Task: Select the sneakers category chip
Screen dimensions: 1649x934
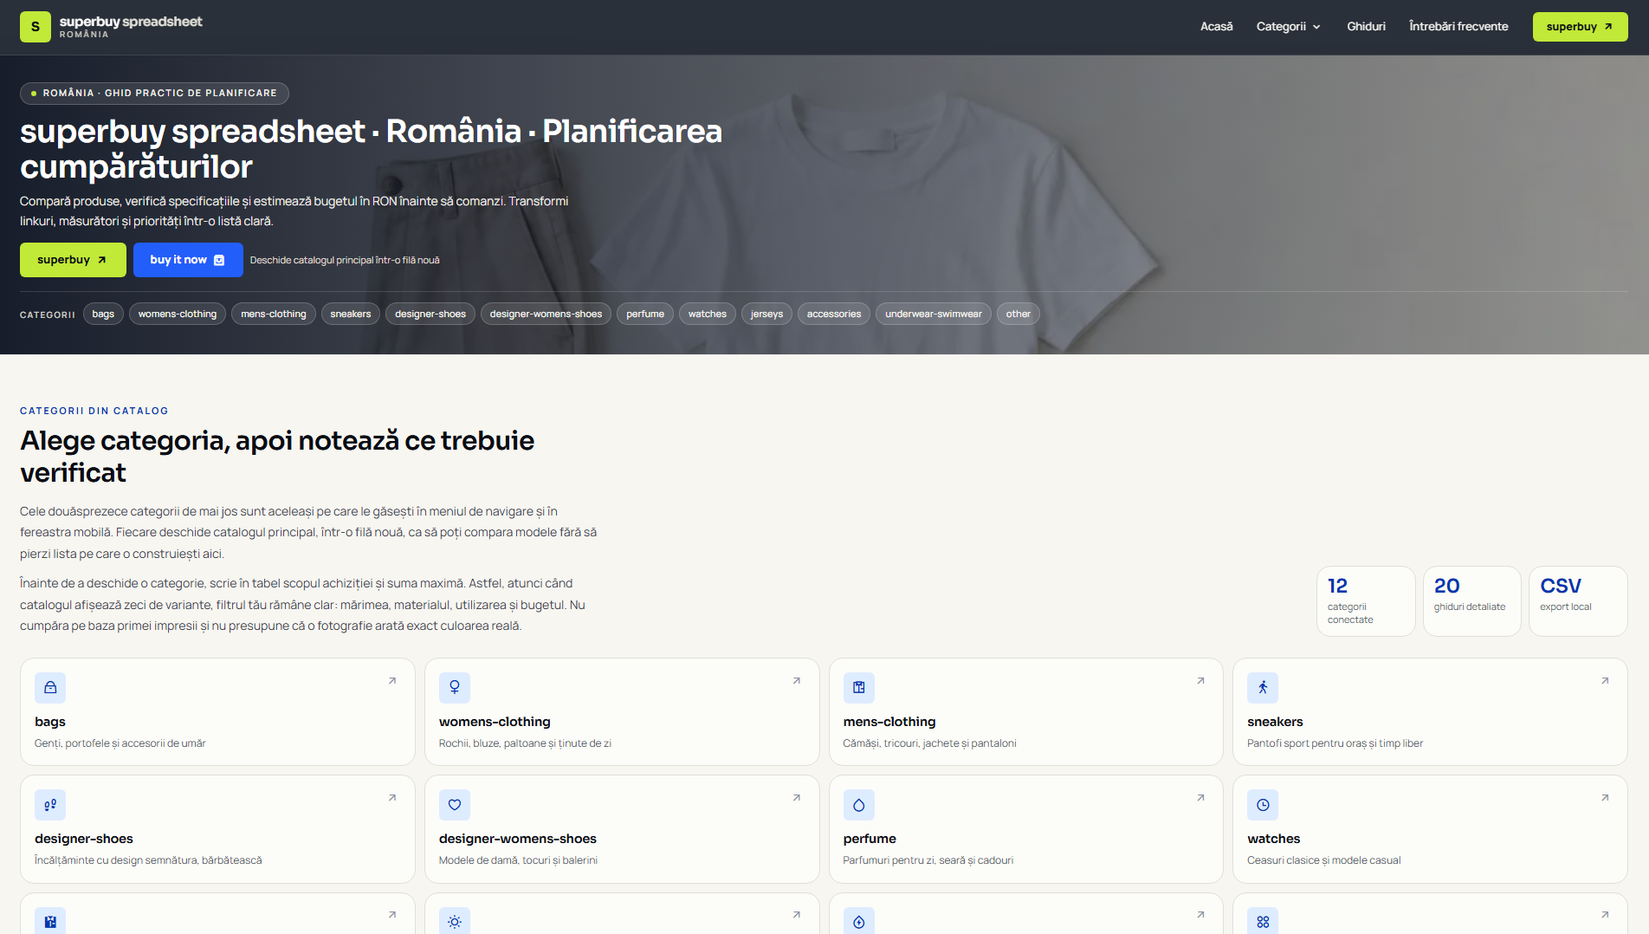Action: coord(351,314)
